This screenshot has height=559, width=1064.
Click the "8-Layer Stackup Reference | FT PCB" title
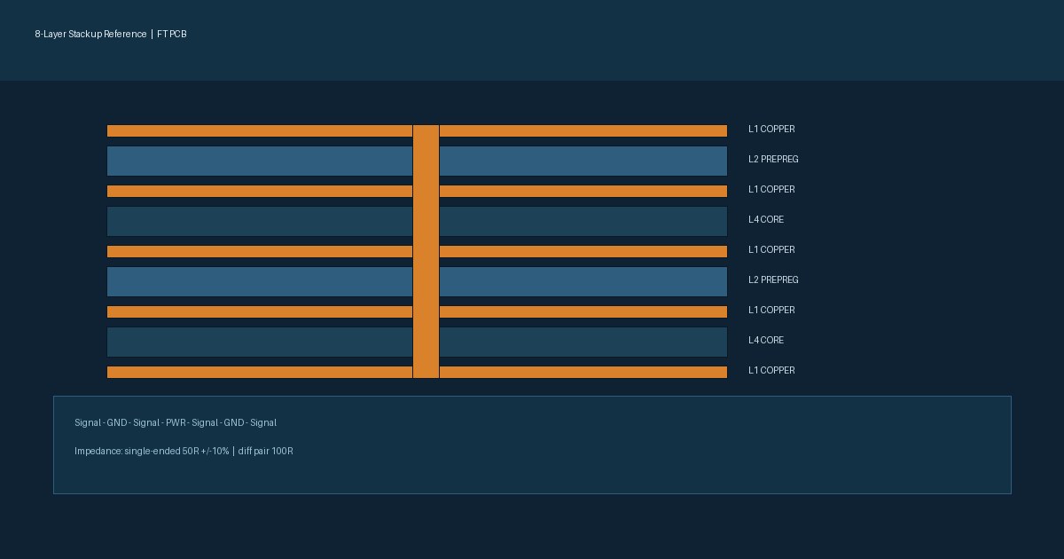pos(111,35)
